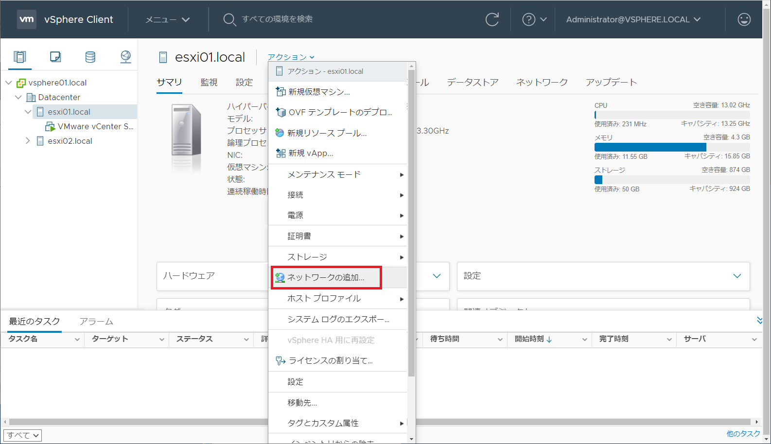Image resolution: width=771 pixels, height=444 pixels.
Task: Click the search magnifier icon
Action: click(x=229, y=19)
